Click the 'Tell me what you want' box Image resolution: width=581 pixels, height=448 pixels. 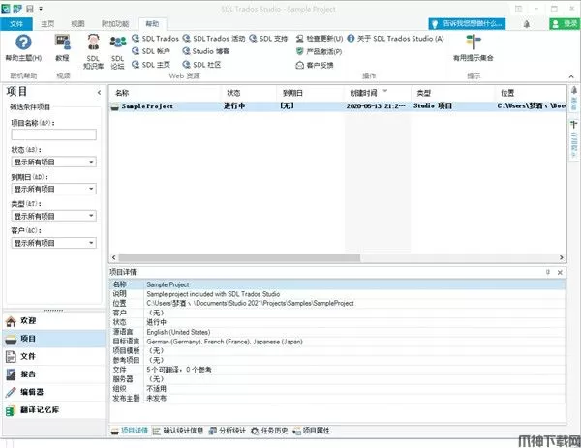tap(467, 24)
